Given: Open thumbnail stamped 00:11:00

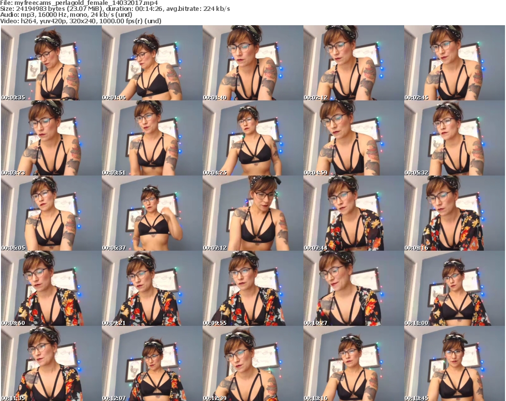Looking at the screenshot, I should pos(455,288).
